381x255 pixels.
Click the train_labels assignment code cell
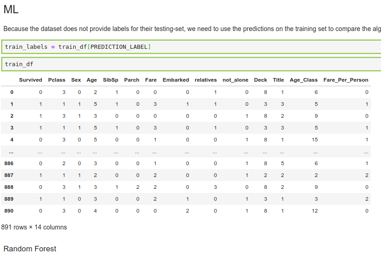pos(192,47)
